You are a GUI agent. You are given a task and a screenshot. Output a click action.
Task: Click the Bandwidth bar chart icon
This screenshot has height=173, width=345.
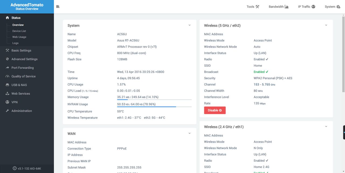coord(287,7)
